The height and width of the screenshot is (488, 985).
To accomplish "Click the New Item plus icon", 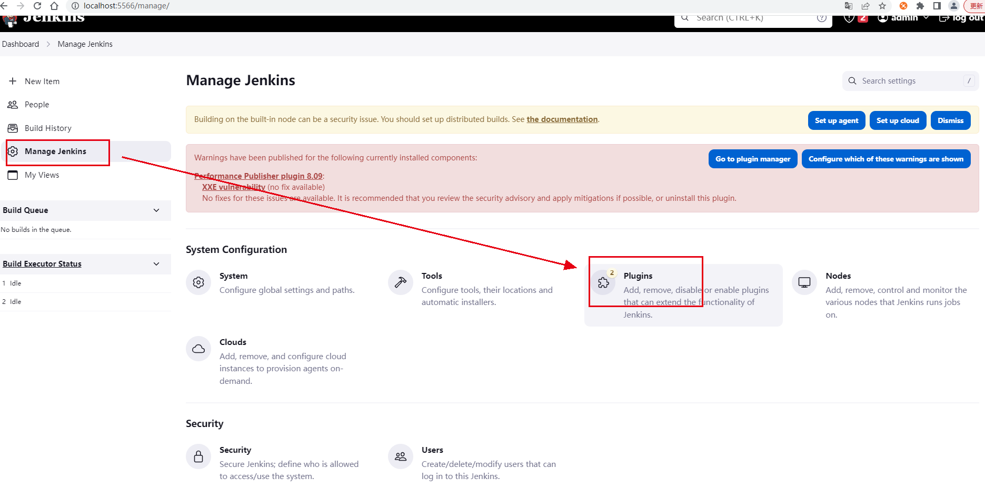I will click(13, 81).
